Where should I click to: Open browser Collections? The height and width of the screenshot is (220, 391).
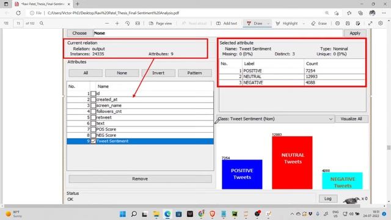tap(360, 13)
